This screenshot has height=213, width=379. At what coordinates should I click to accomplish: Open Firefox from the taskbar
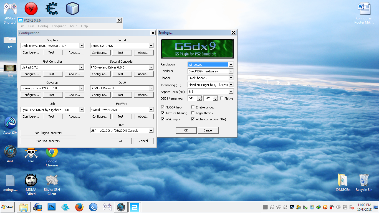tap(79, 207)
